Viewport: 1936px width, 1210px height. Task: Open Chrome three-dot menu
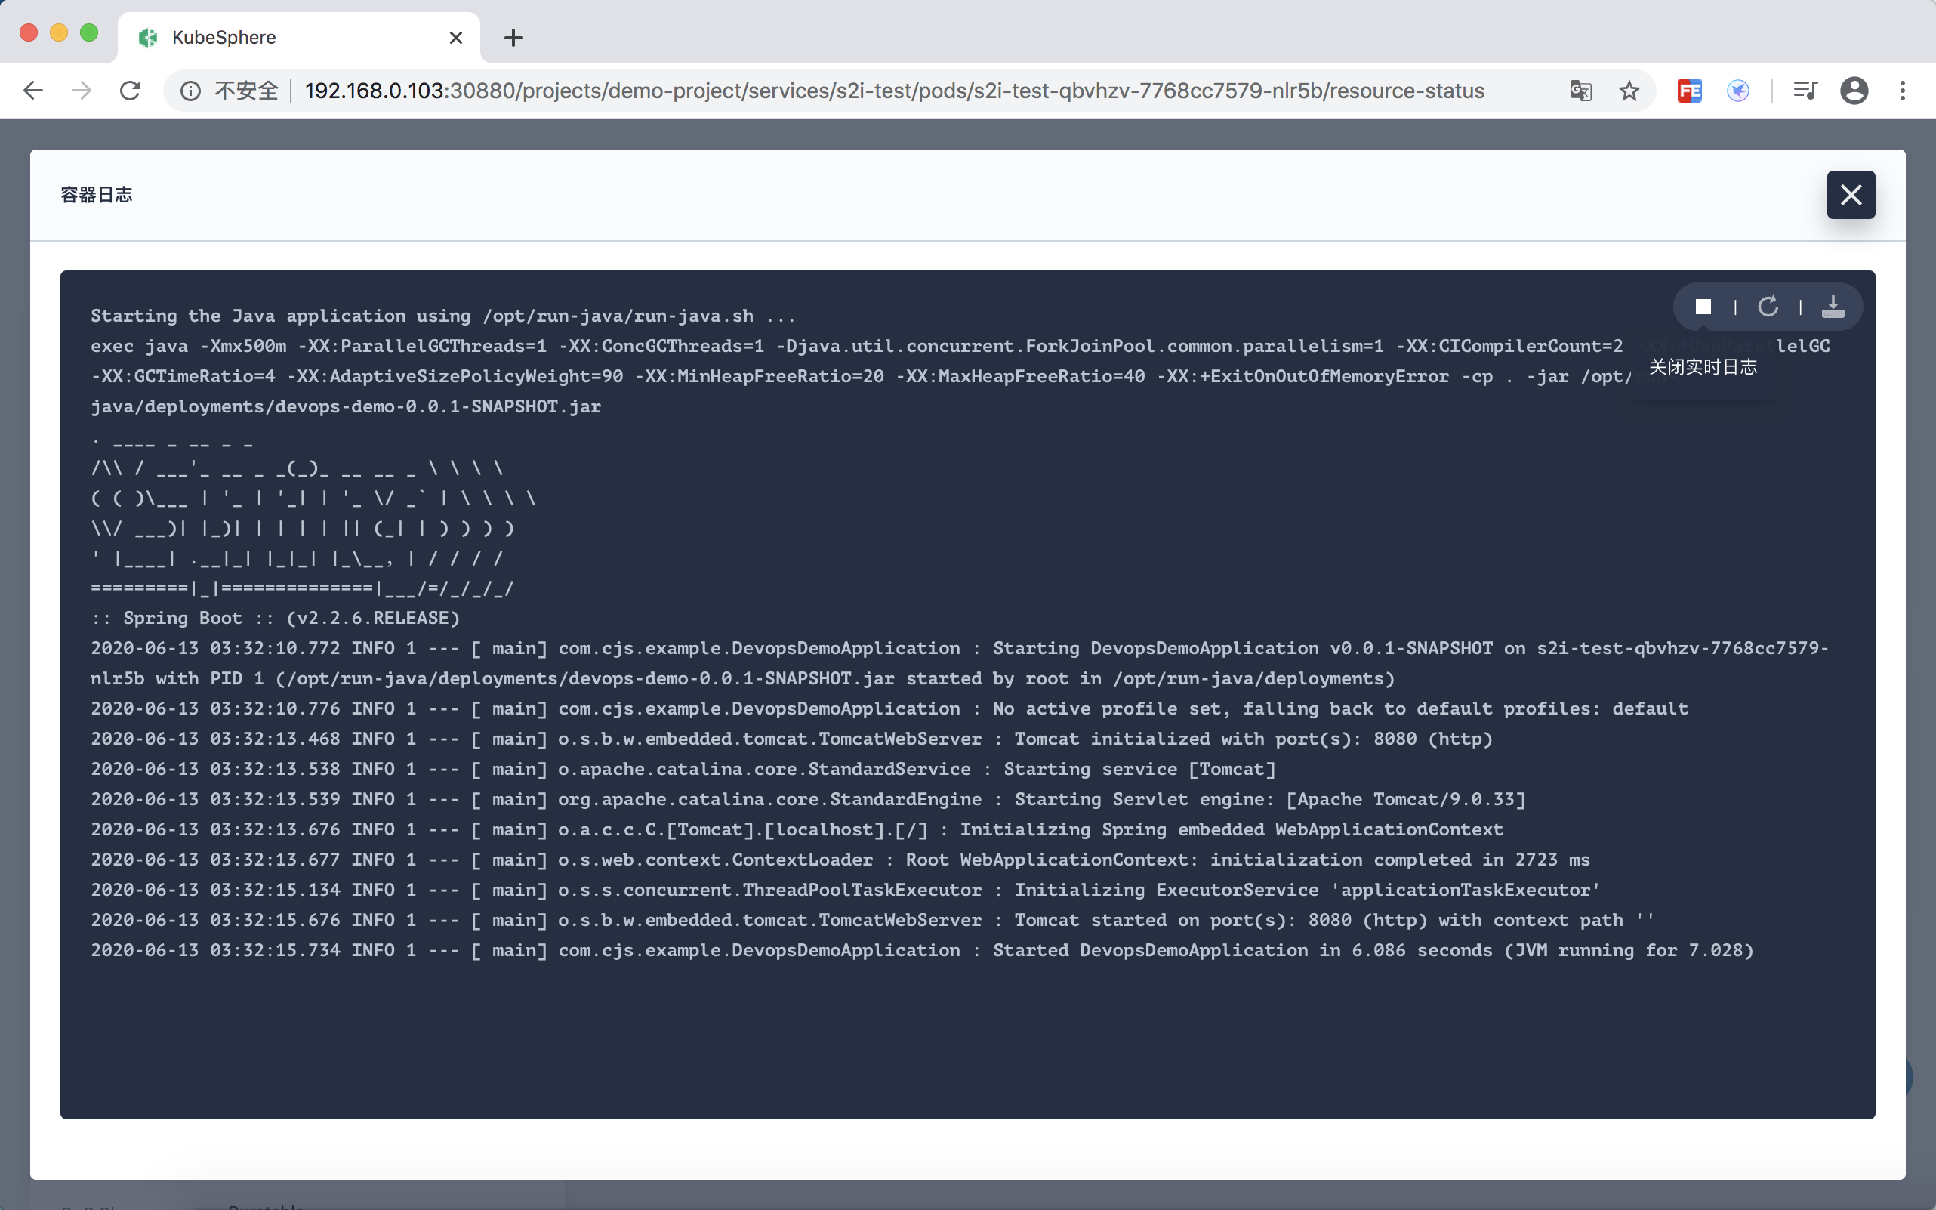[1903, 91]
